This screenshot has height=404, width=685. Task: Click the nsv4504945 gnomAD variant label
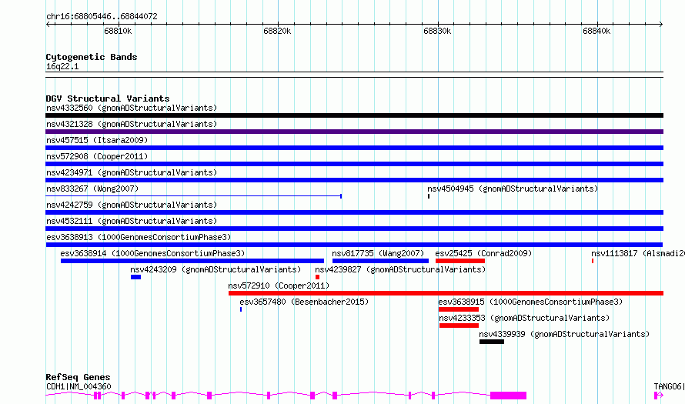click(513, 189)
